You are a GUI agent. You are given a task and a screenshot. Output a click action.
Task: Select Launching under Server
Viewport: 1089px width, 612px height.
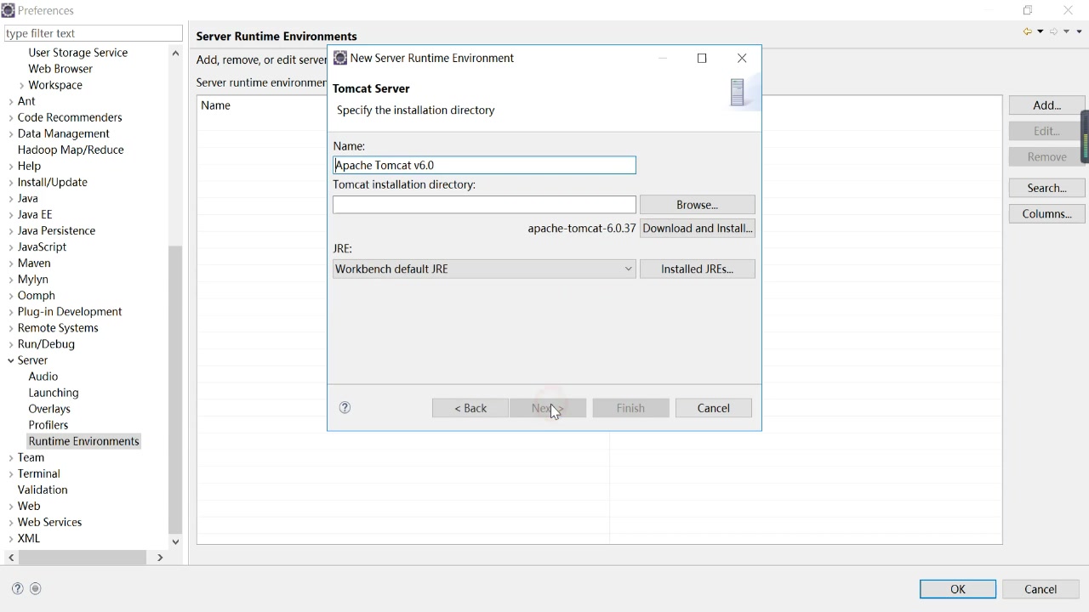(54, 393)
